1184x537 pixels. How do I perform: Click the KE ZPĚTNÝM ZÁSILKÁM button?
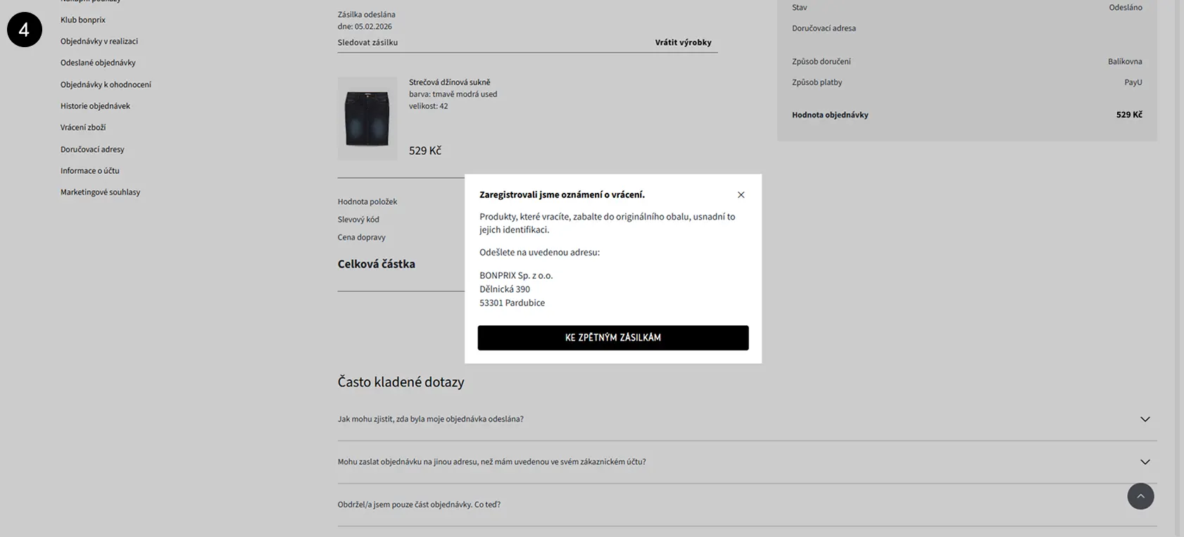point(612,338)
